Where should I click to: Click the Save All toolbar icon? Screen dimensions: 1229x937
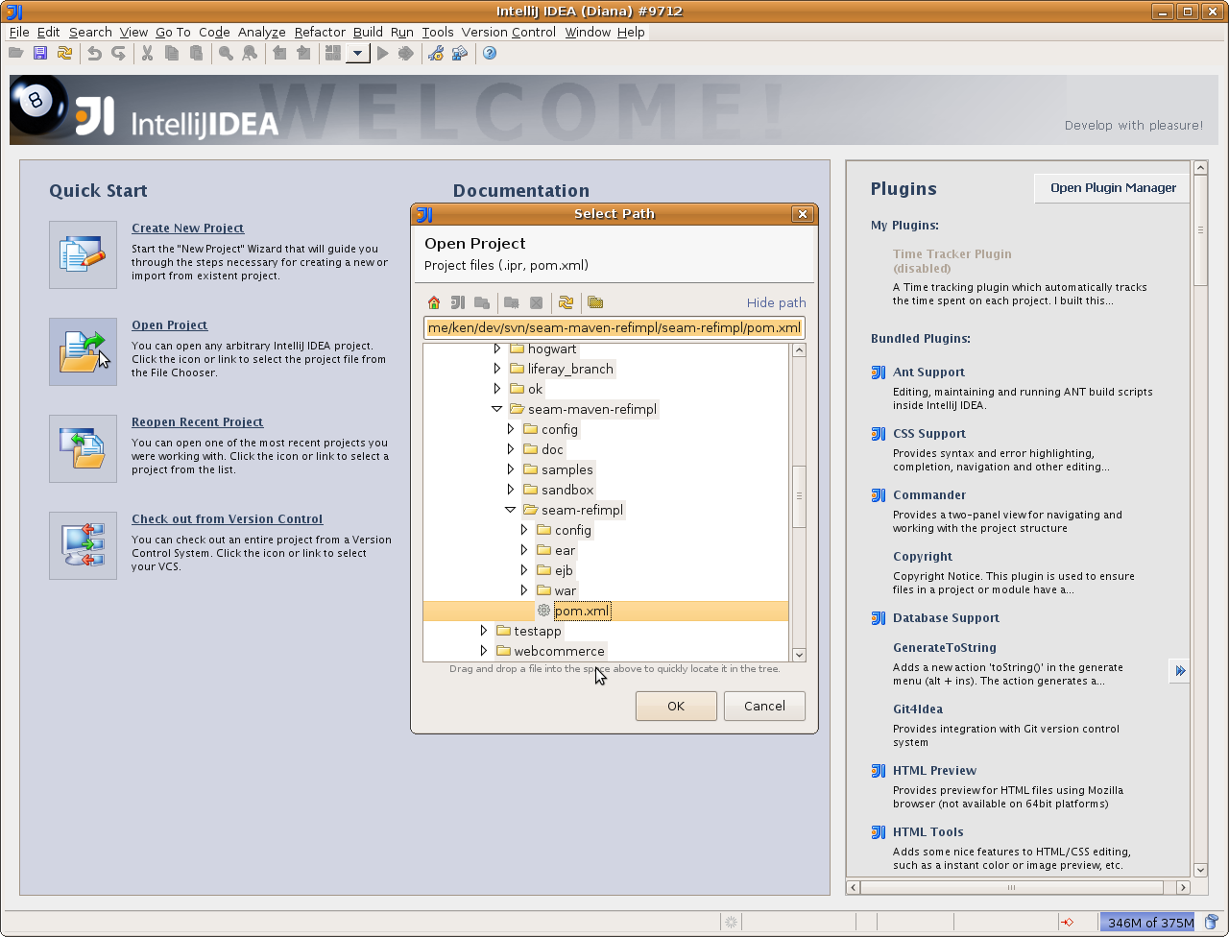tap(40, 54)
